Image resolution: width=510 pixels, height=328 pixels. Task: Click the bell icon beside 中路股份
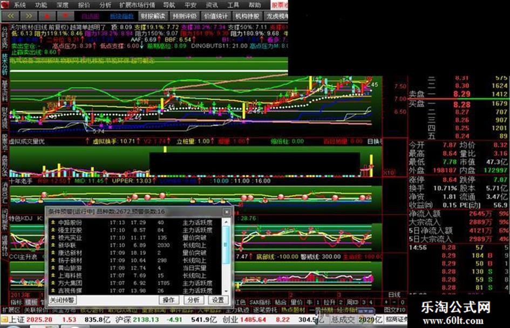click(53, 222)
